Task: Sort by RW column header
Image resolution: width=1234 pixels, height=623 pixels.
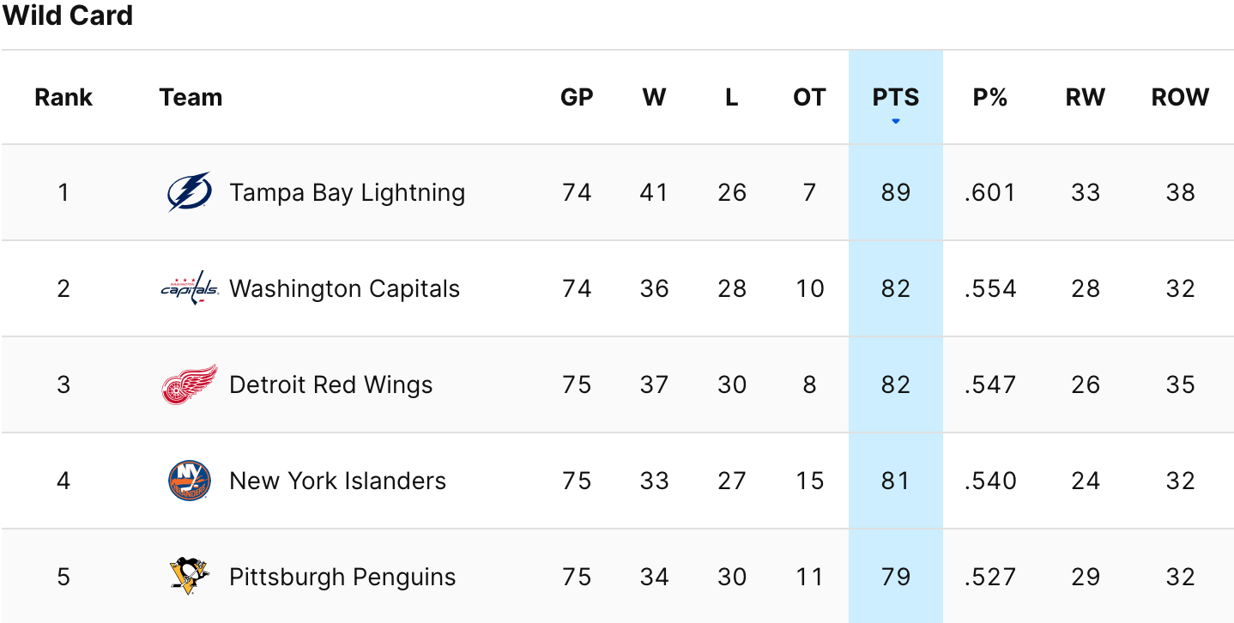Action: pos(1085,98)
